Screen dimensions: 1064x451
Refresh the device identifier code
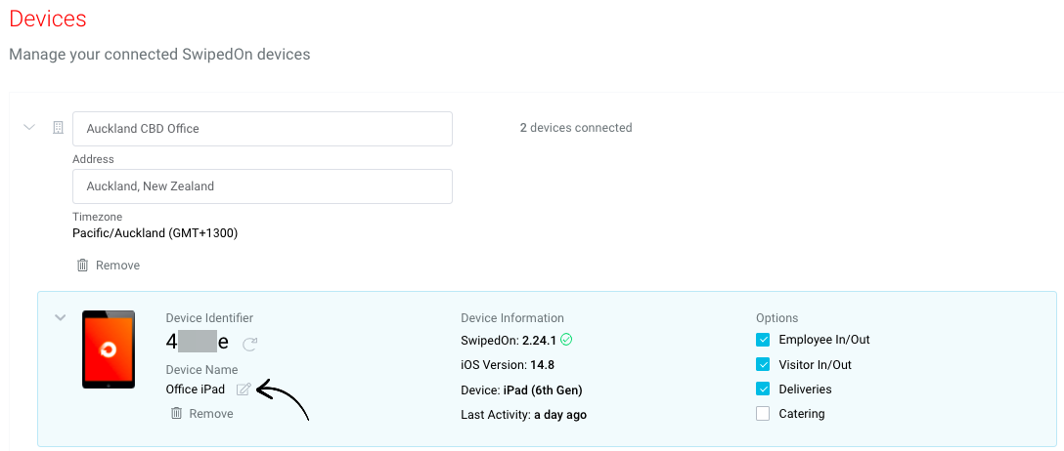(x=249, y=344)
